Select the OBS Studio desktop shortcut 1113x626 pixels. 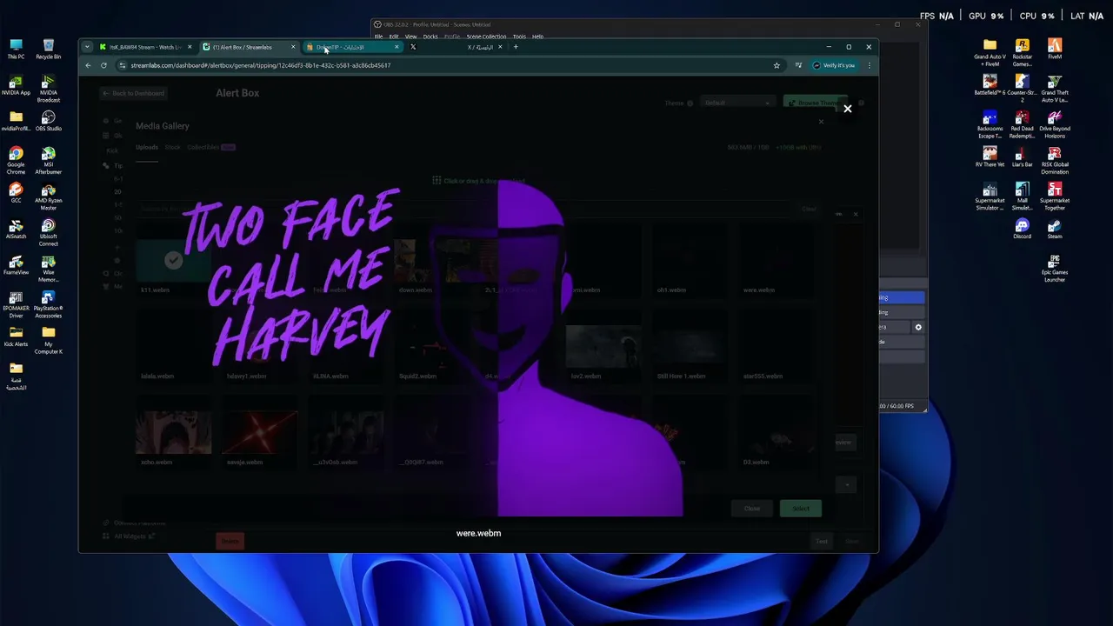pyautogui.click(x=49, y=121)
